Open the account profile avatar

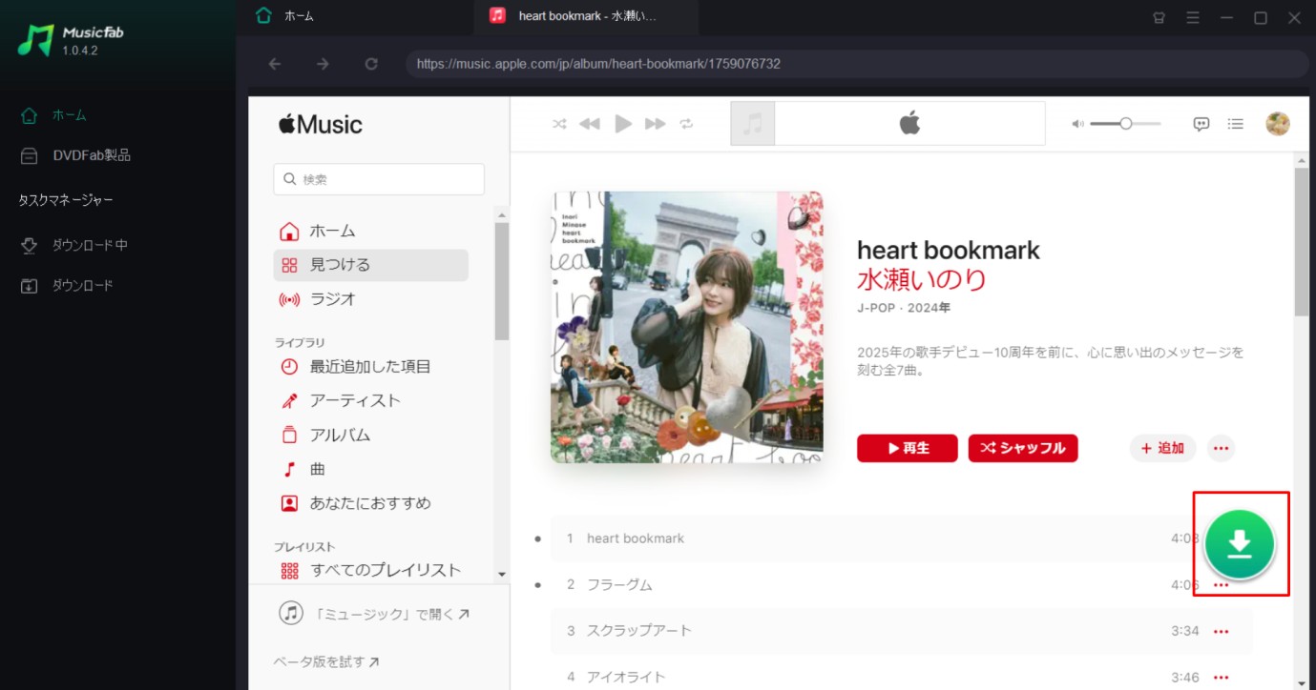[x=1278, y=124]
